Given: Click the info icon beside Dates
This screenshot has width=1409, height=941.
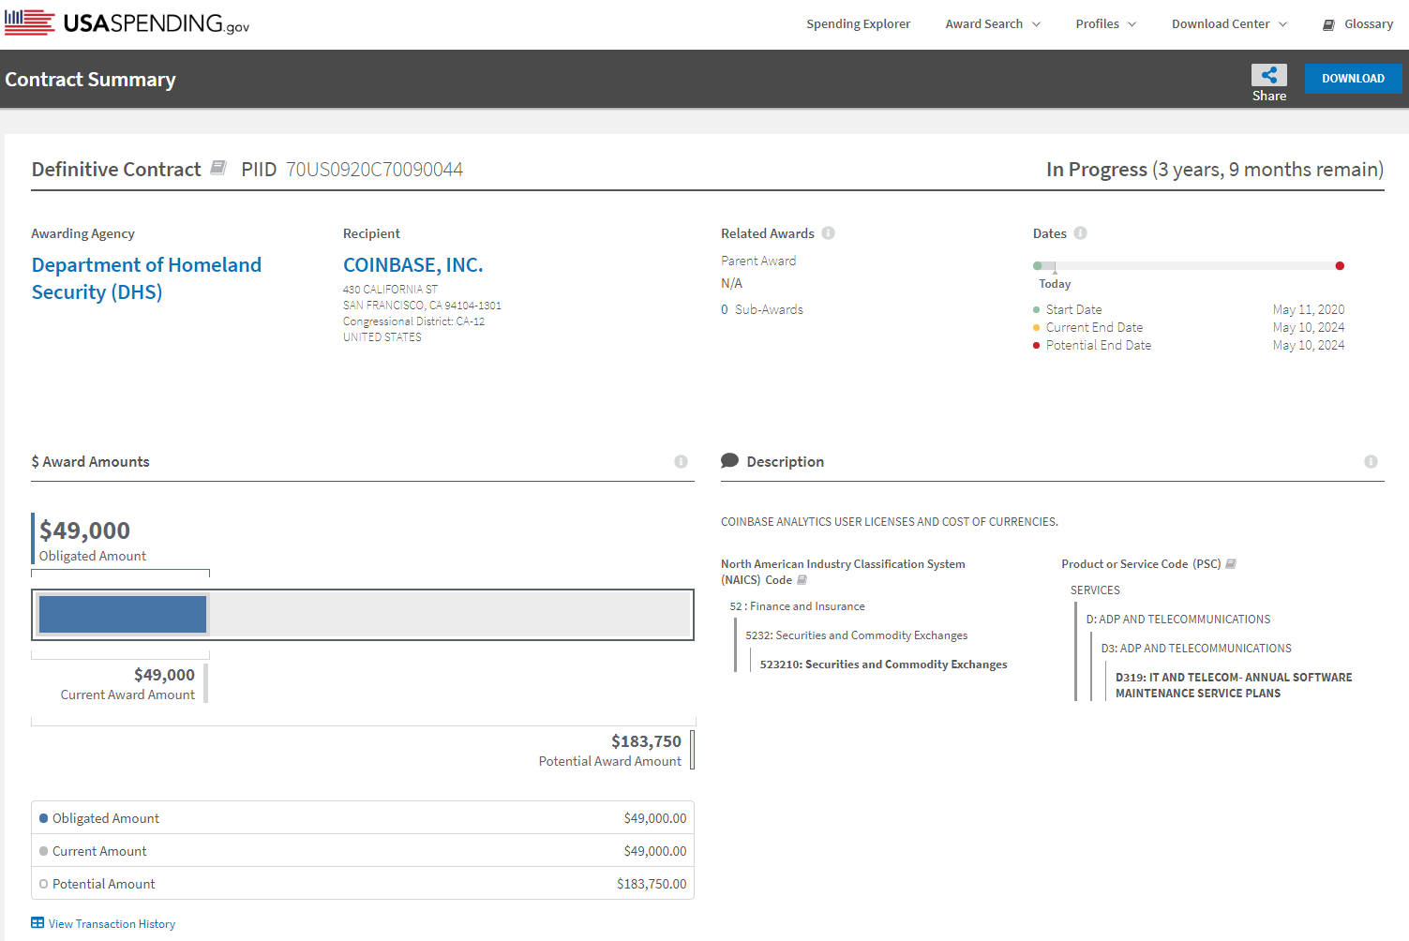Looking at the screenshot, I should pos(1081,233).
